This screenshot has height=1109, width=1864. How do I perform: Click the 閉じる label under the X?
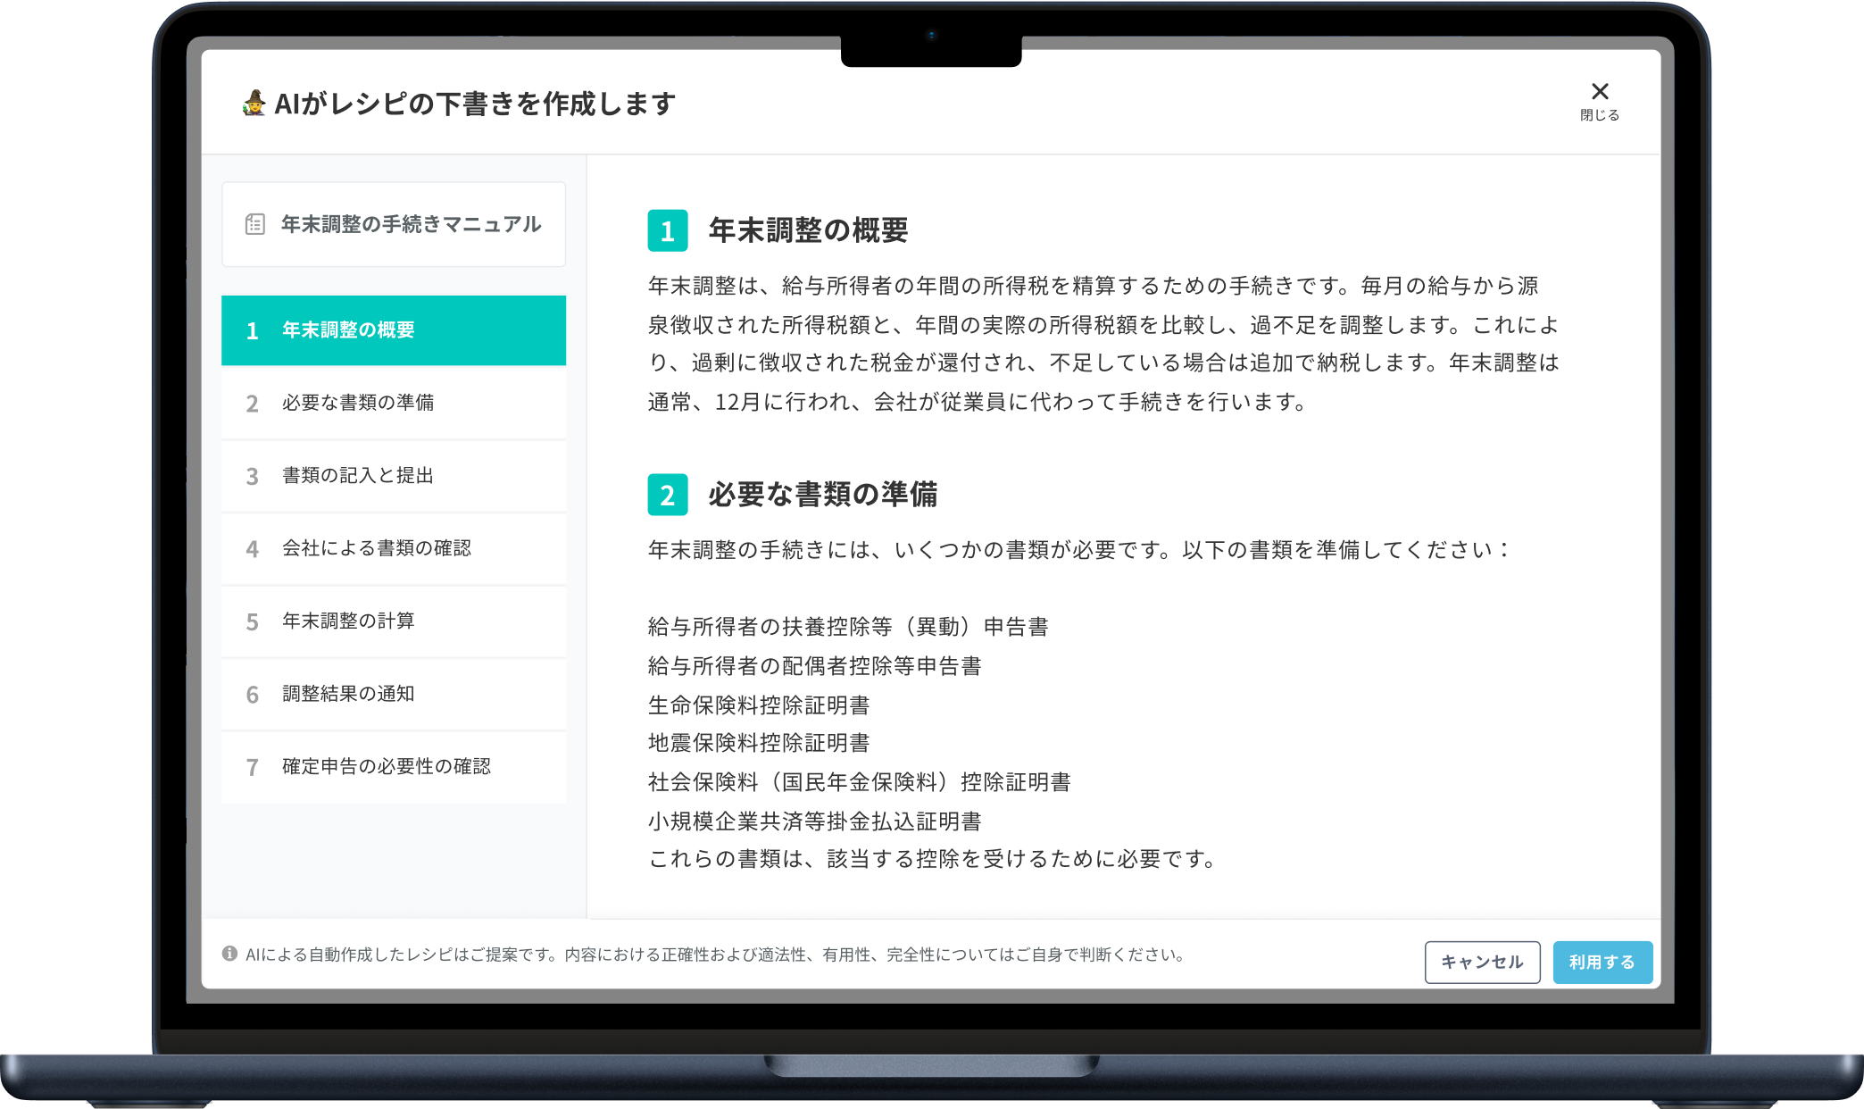(1599, 115)
